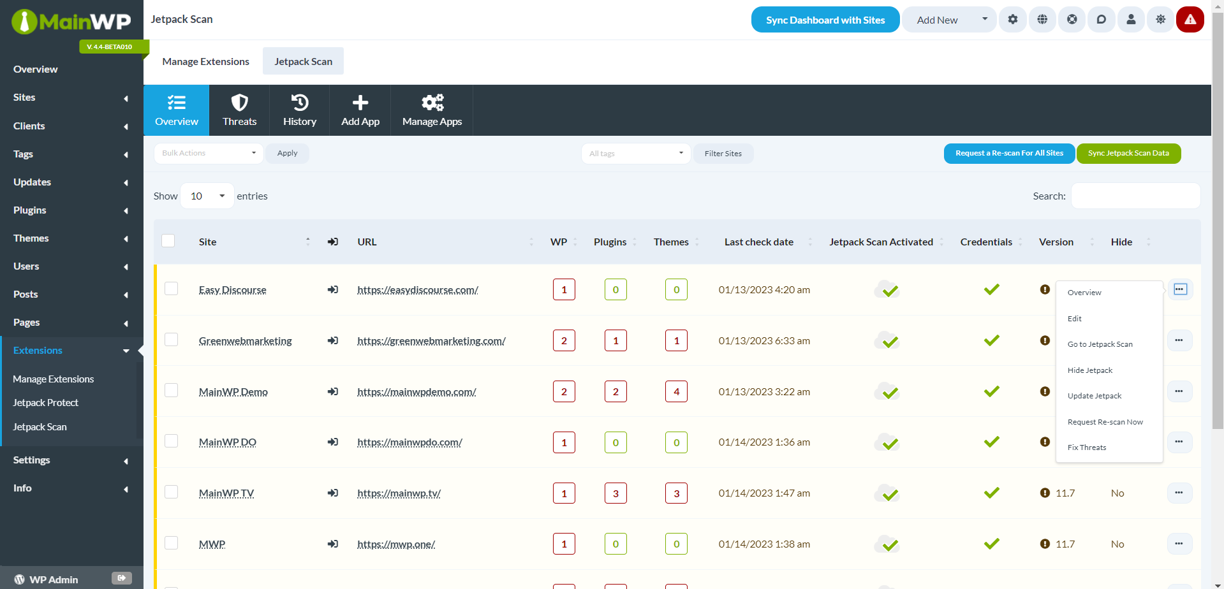Viewport: 1224px width, 589px height.
Task: Select the Easy Discourse row checkbox
Action: tap(170, 288)
